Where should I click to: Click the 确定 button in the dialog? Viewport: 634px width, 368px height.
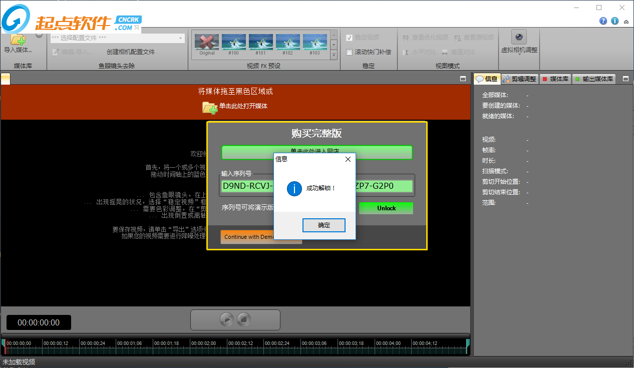tap(324, 225)
